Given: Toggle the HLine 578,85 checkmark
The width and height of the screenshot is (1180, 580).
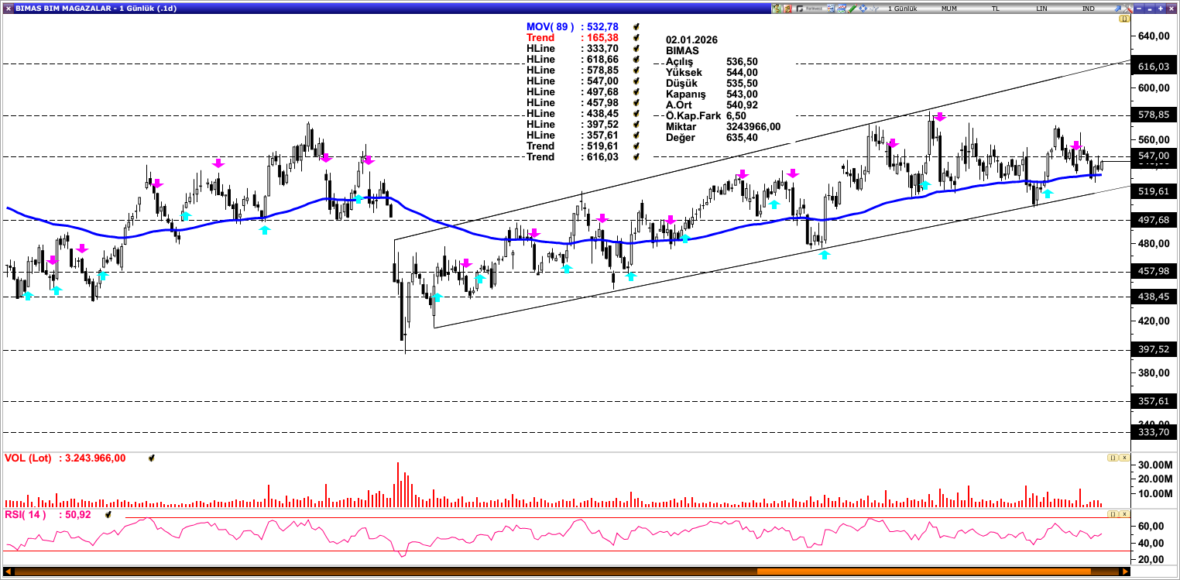Looking at the screenshot, I should tap(636, 70).
